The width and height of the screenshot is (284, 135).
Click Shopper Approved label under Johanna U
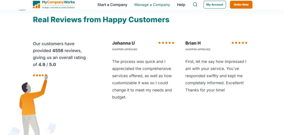click(x=125, y=50)
